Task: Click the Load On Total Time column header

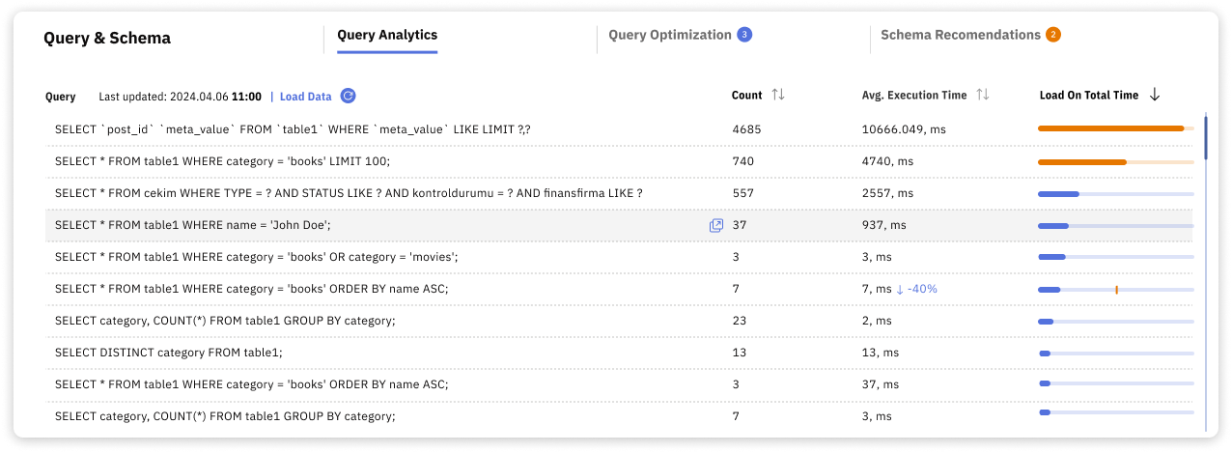Action: coord(1088,96)
